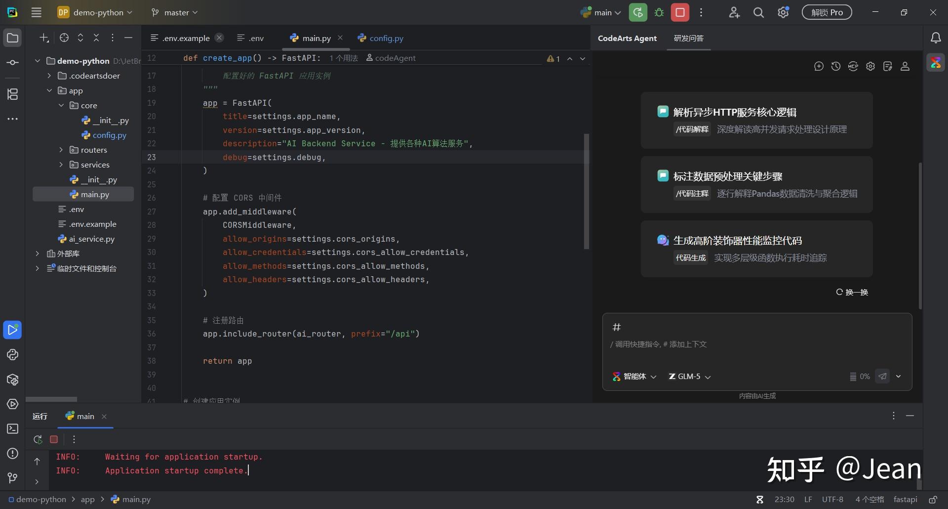This screenshot has width=948, height=509.
Task: Open the Project tool window
Action: coord(12,38)
